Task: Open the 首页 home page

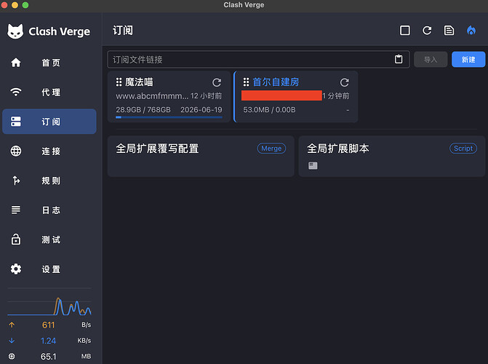Action: click(49, 63)
